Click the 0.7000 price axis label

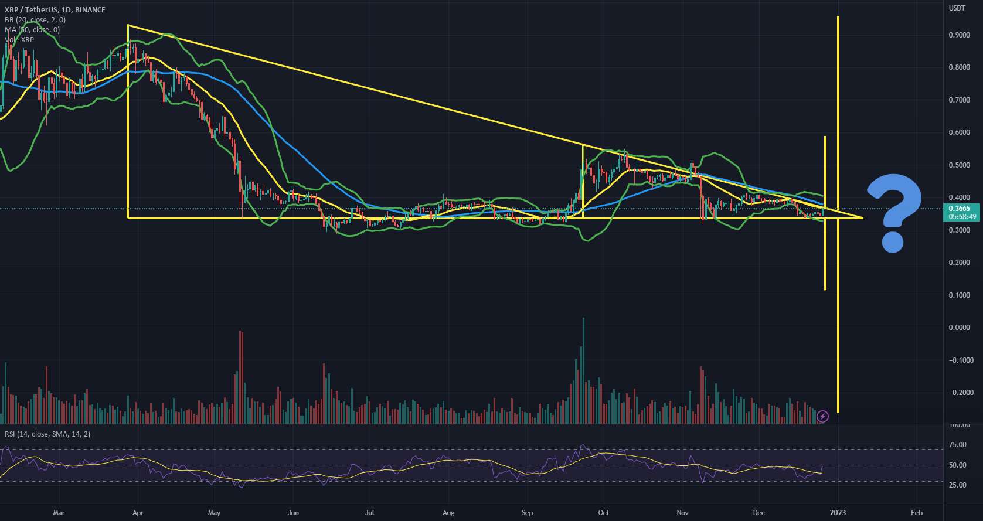tap(959, 100)
